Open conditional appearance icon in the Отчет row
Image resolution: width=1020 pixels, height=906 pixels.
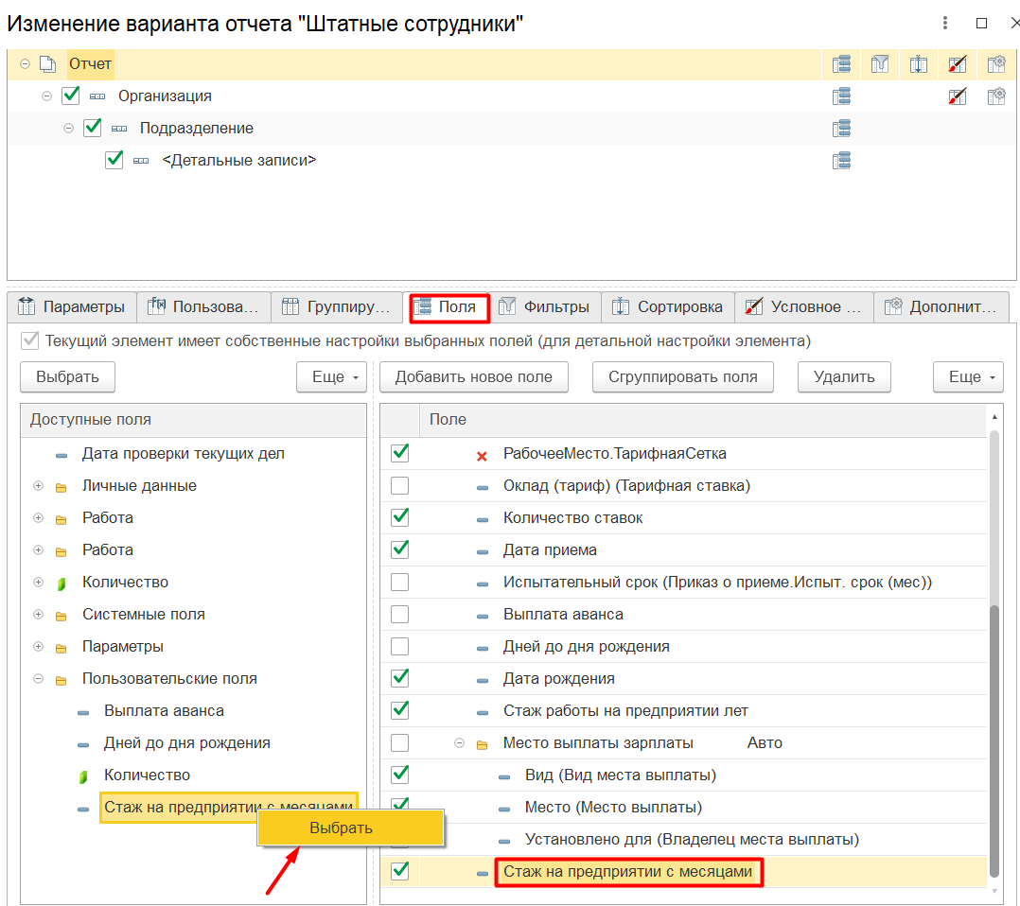click(x=957, y=63)
